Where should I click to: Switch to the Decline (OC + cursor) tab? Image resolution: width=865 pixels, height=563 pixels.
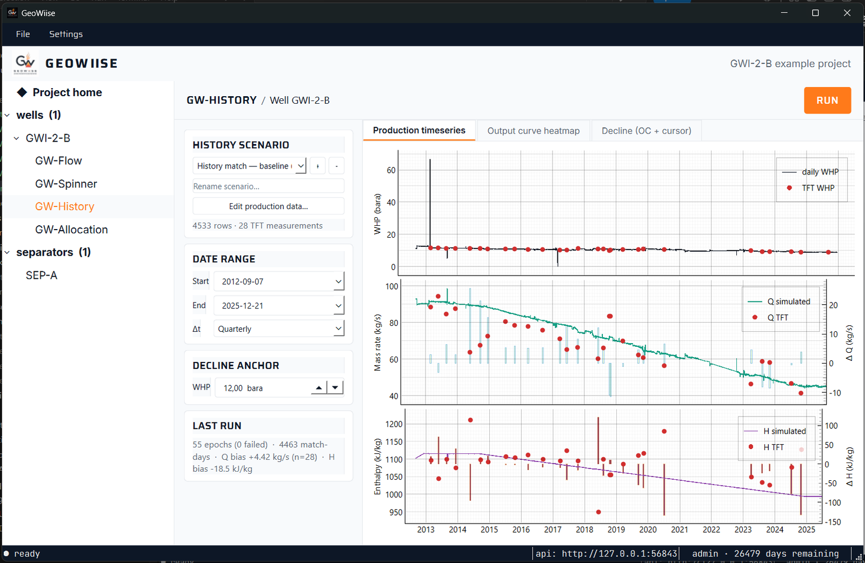pyautogui.click(x=647, y=131)
